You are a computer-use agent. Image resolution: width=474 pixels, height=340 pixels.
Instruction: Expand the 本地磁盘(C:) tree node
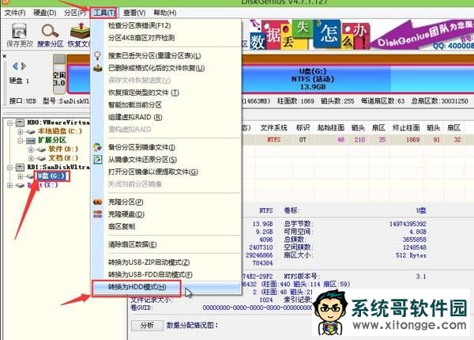20,131
